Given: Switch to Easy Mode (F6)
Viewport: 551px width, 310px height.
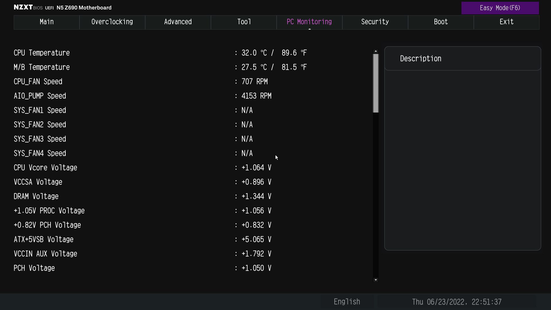Looking at the screenshot, I should click(500, 8).
